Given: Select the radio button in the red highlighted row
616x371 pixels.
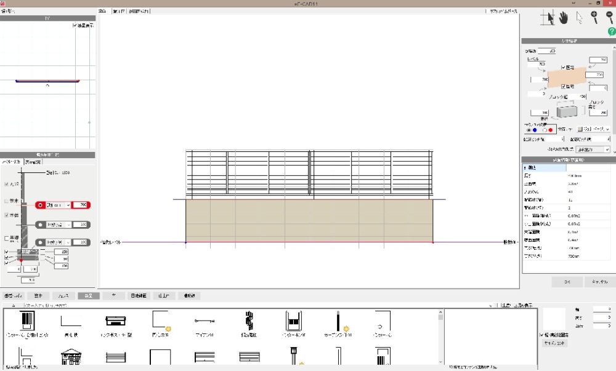Looking at the screenshot, I should [x=40, y=205].
